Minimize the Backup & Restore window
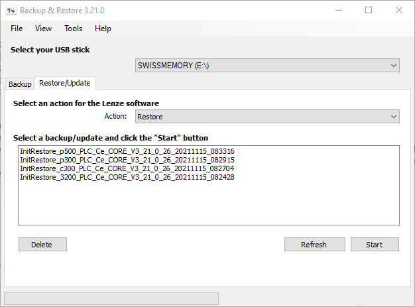Viewport: 415px width, 307px height. pos(338,10)
